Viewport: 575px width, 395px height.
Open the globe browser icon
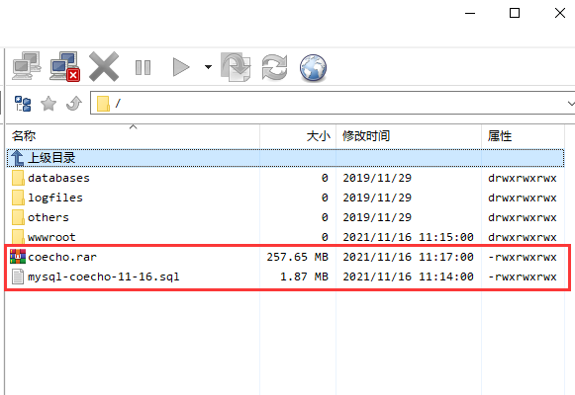pos(313,68)
